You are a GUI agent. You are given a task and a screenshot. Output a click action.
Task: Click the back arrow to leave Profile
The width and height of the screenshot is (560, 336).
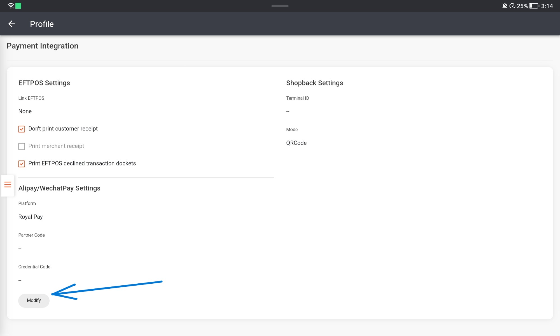point(12,24)
